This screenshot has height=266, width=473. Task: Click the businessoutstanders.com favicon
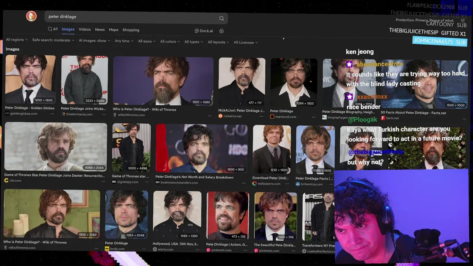pos(157,183)
